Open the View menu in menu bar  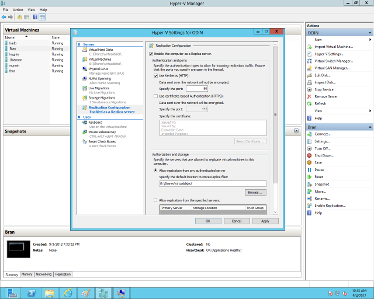31,10
